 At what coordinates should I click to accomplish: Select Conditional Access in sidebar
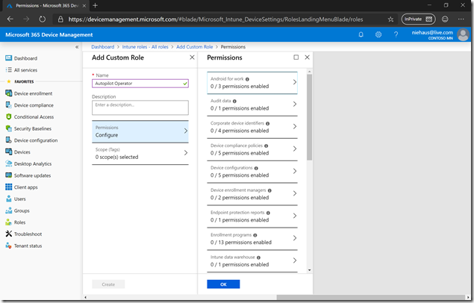(34, 116)
